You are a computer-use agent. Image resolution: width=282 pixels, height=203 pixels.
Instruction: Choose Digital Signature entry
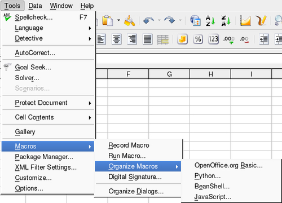[138, 177]
